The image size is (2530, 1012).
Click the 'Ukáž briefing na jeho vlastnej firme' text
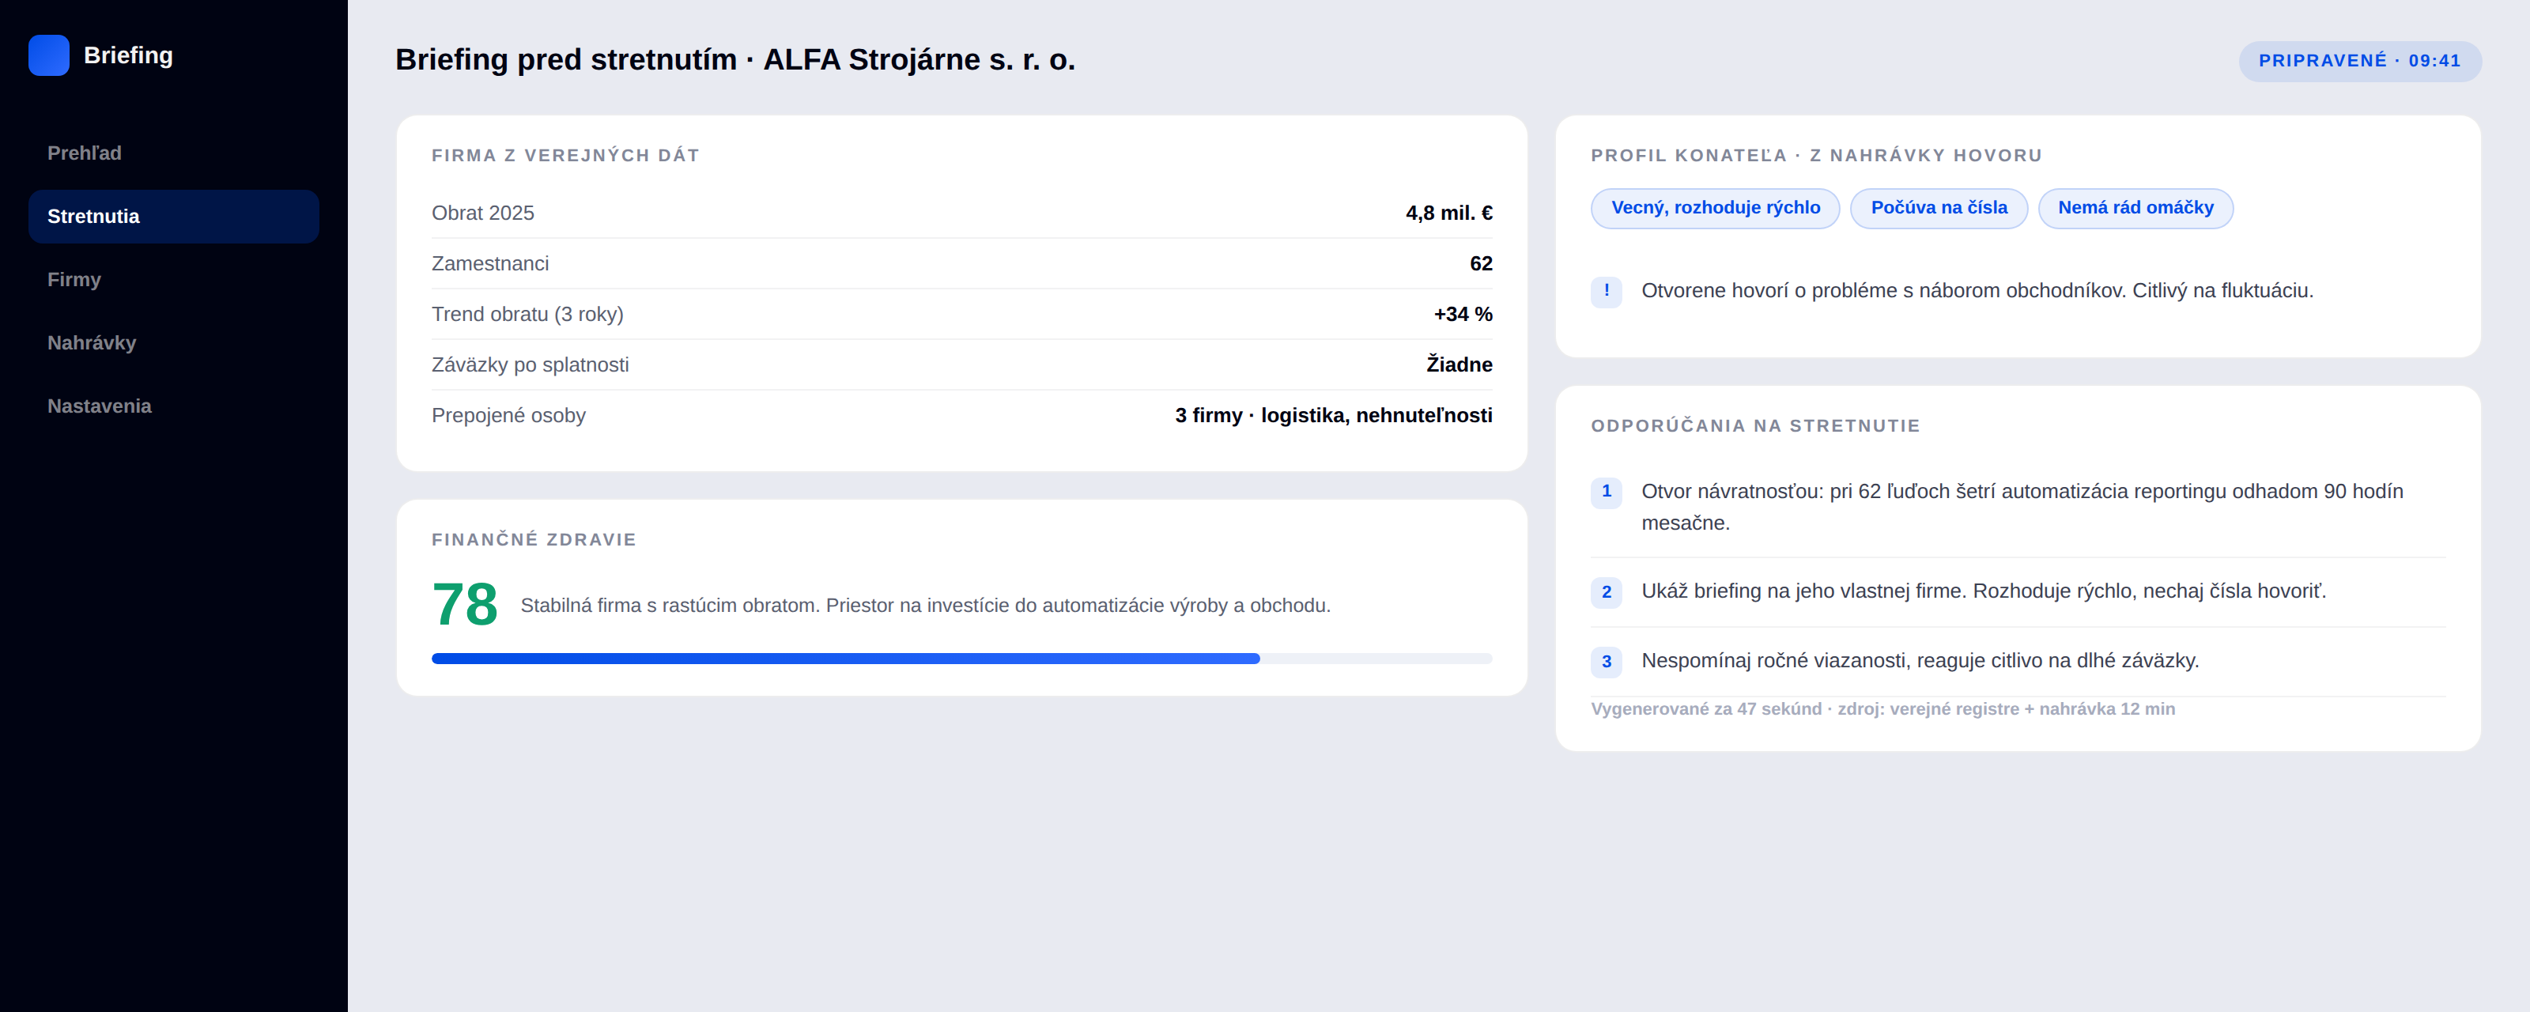1983,591
